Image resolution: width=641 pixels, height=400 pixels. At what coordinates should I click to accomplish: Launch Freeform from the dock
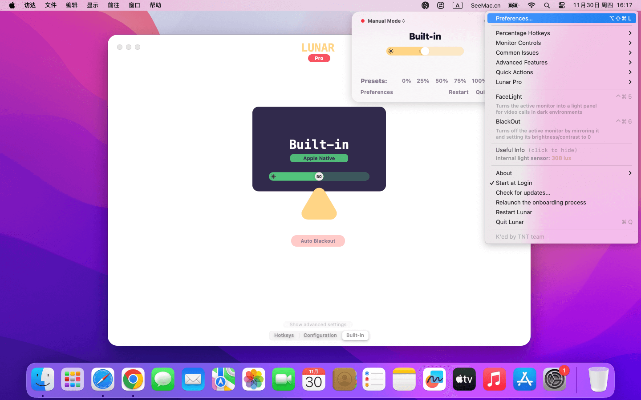point(434,379)
